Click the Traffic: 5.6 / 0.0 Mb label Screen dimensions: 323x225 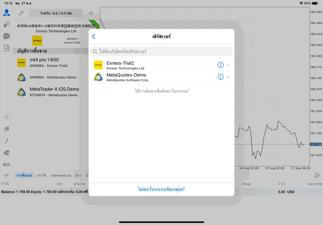(x=56, y=13)
